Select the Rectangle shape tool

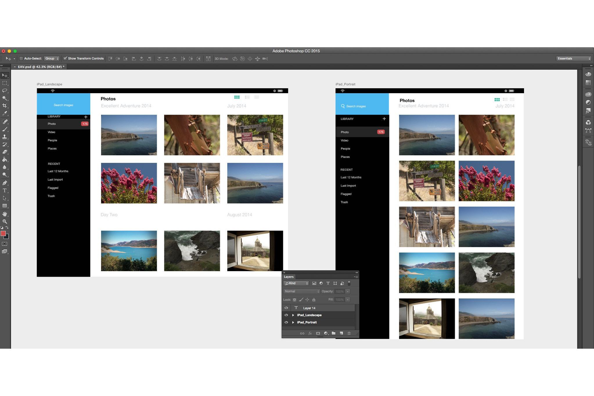5,206
